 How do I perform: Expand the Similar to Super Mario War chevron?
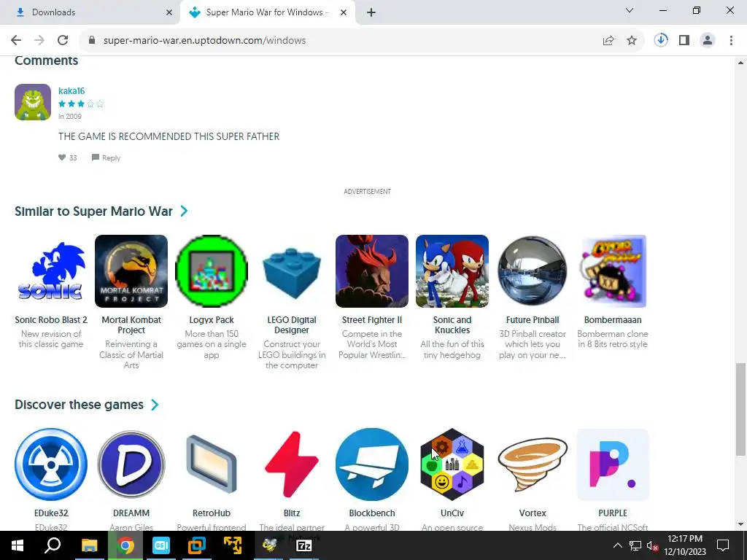[x=185, y=211]
